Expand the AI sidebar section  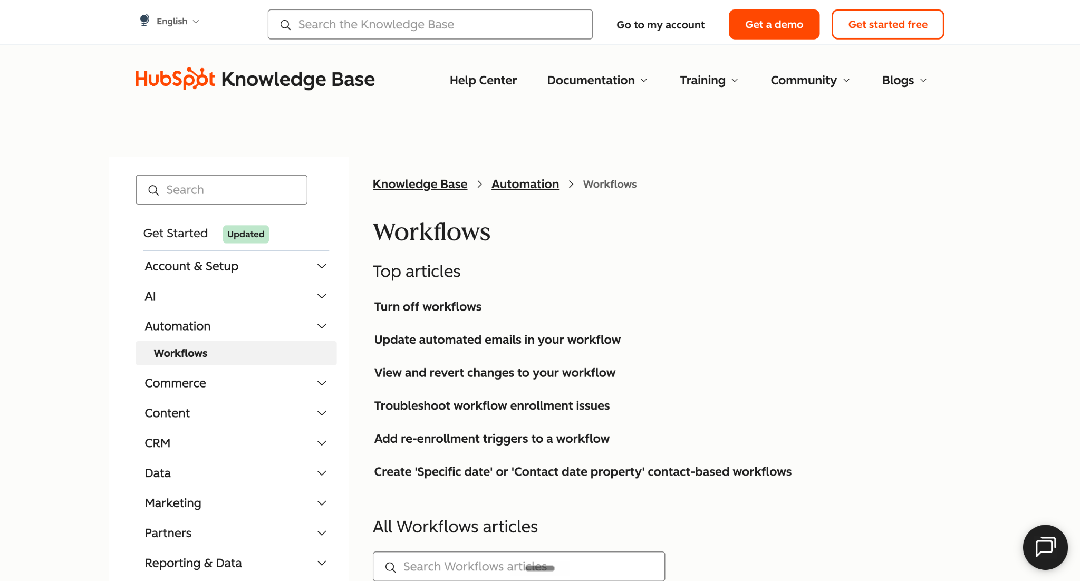pos(236,296)
